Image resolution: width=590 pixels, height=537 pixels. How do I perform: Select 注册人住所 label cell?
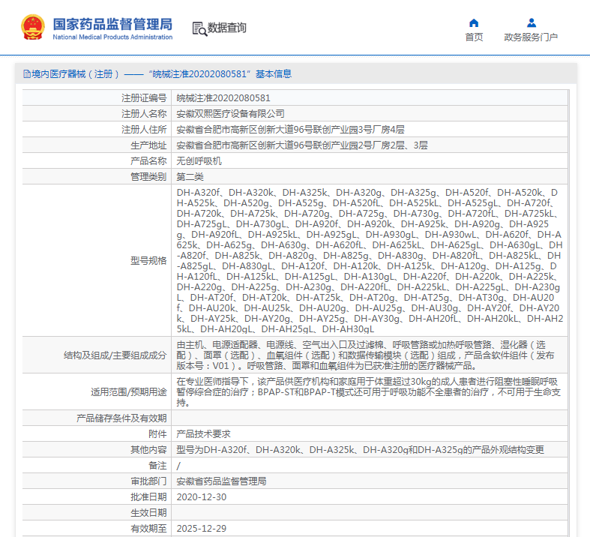coord(97,130)
